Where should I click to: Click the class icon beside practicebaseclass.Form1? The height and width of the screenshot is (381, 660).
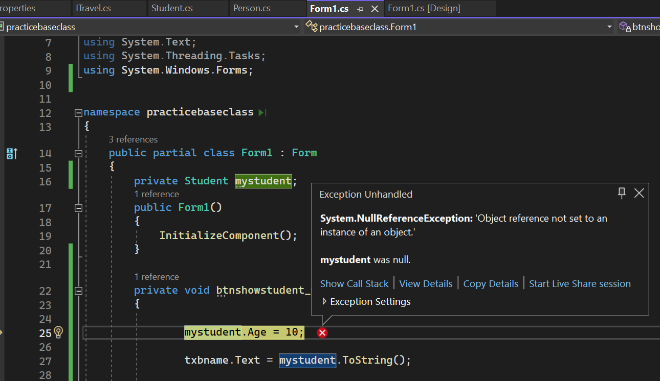(312, 26)
